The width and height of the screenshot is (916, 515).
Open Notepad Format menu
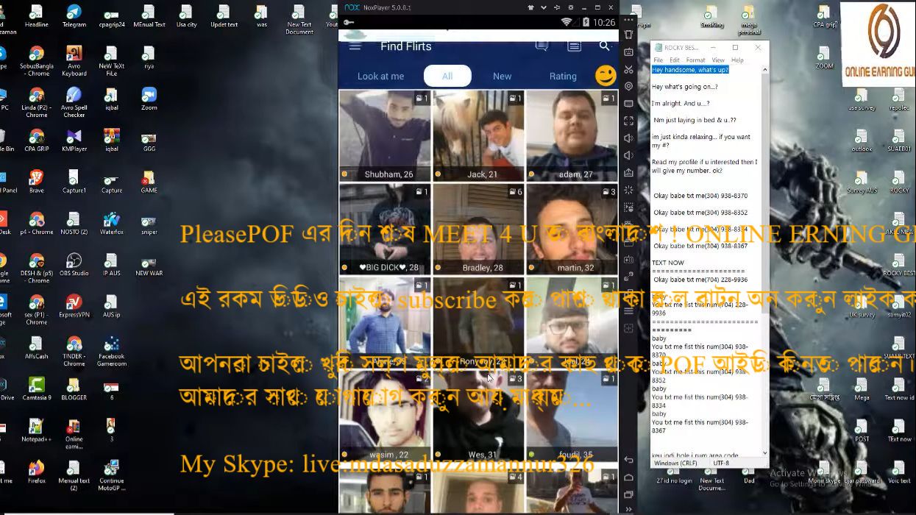[695, 60]
